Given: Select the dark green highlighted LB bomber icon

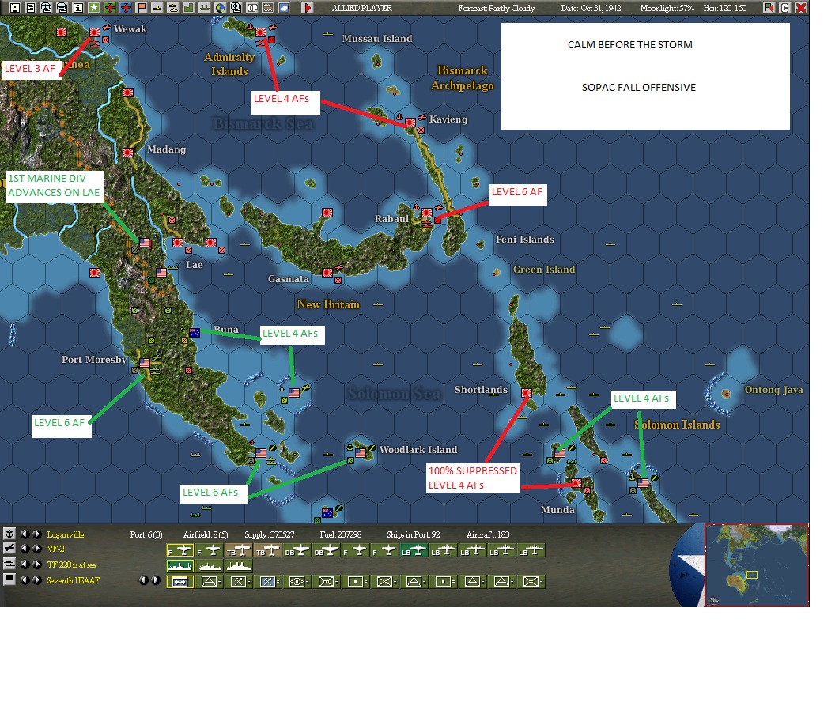Looking at the screenshot, I should coord(414,550).
